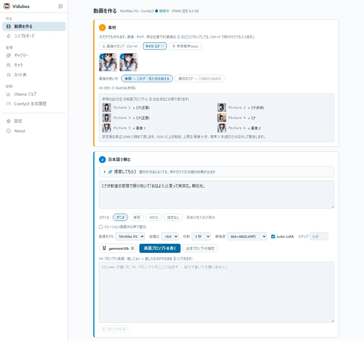Select the uploaded image thumbnail numbered 1
364x341 pixels.
[x=108, y=62]
